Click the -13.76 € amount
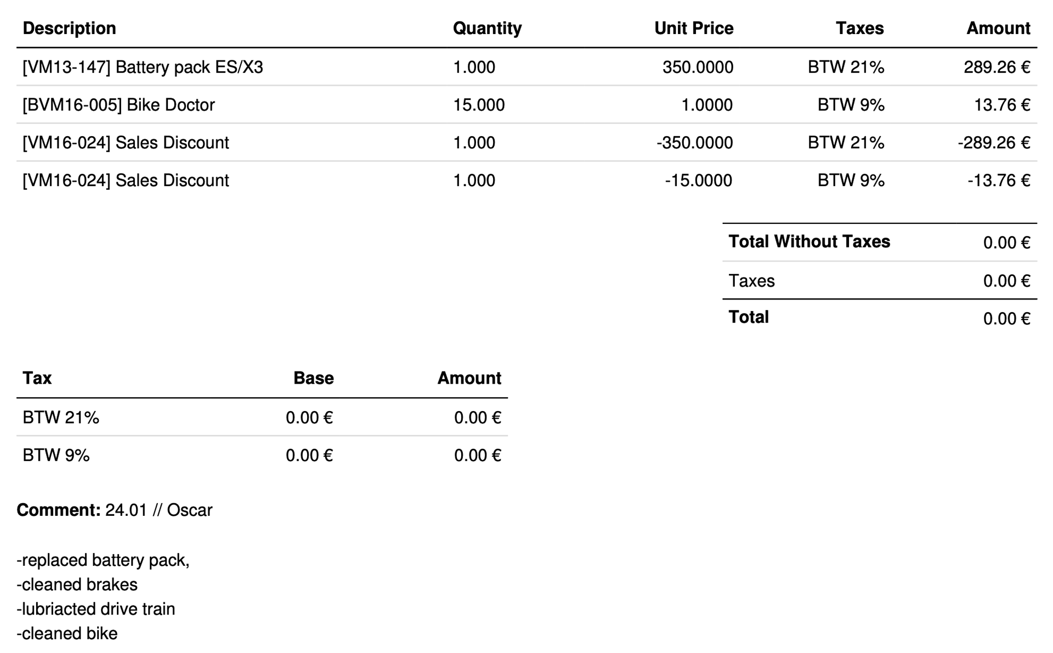The image size is (1053, 653). point(999,181)
